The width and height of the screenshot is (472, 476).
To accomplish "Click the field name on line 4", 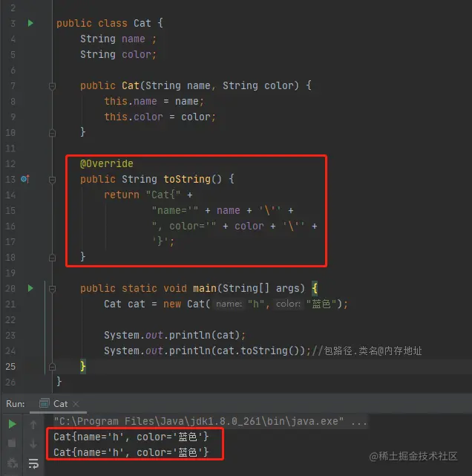I will pos(133,39).
